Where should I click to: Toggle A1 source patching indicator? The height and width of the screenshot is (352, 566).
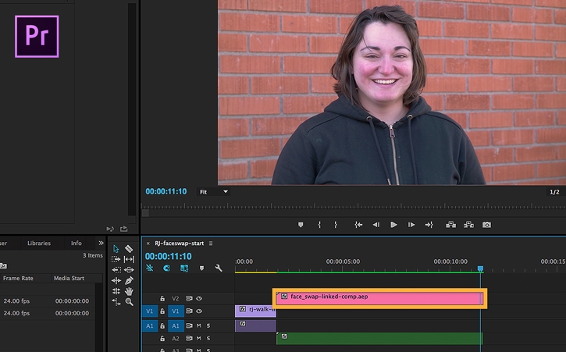coord(149,325)
